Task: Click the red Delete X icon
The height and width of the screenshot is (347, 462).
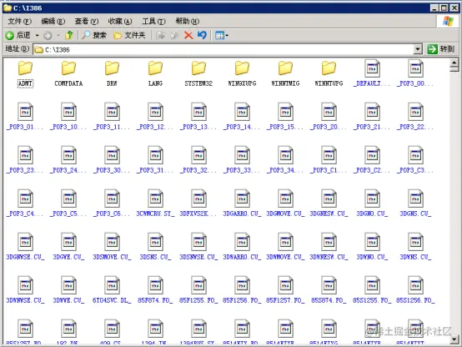Action: click(188, 36)
